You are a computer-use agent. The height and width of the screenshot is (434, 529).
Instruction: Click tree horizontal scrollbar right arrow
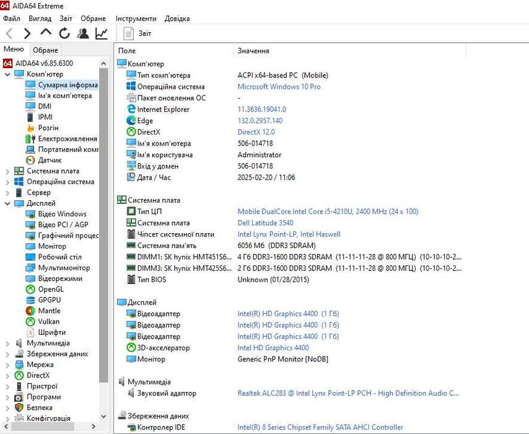click(x=94, y=426)
